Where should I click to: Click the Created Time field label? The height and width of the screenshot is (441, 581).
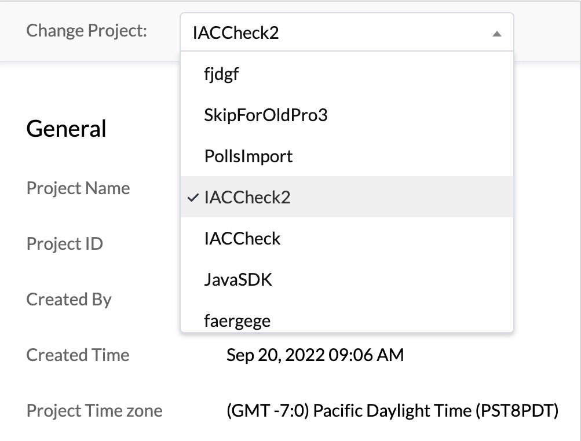click(78, 355)
